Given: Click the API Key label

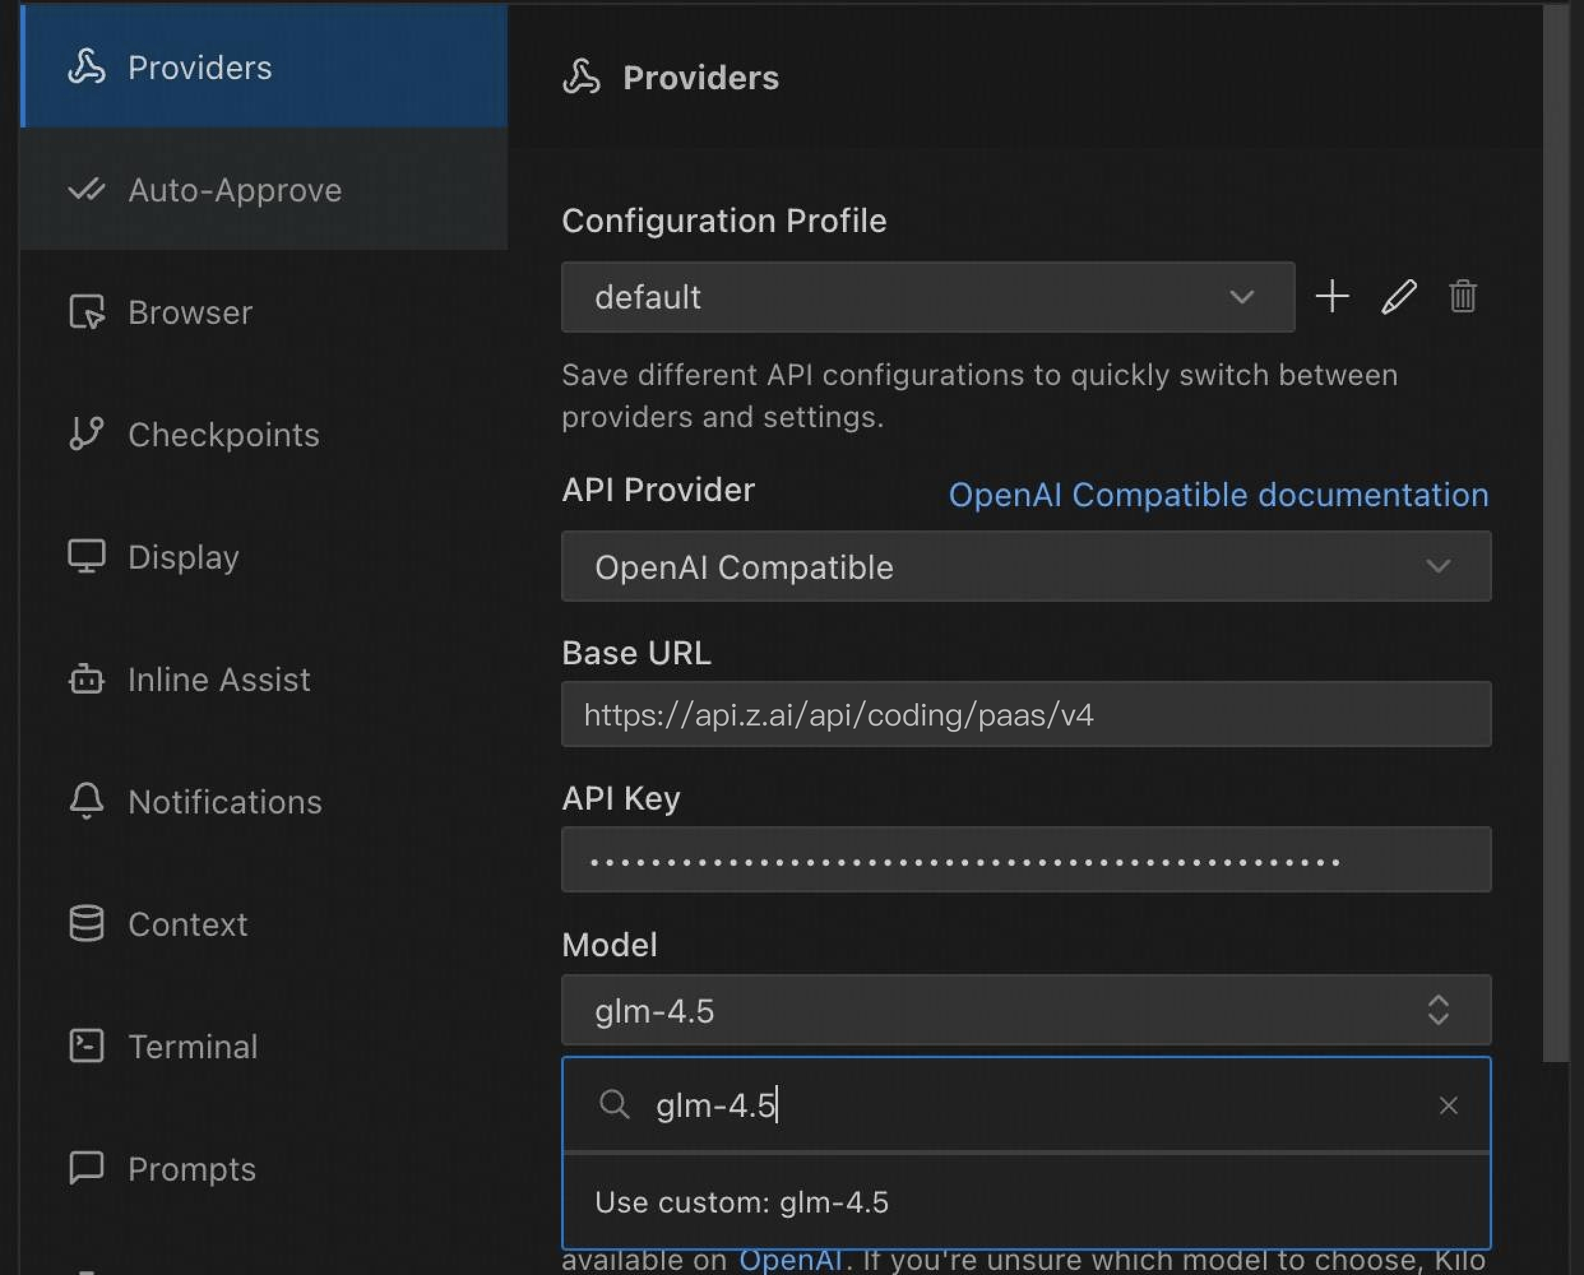Looking at the screenshot, I should pyautogui.click(x=621, y=798).
